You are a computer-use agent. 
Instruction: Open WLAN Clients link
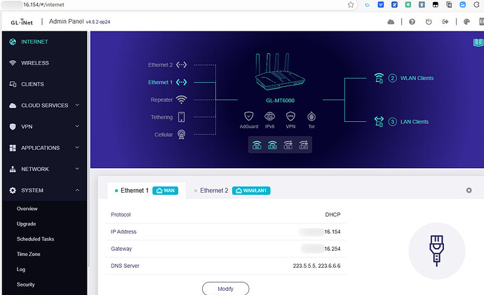416,78
